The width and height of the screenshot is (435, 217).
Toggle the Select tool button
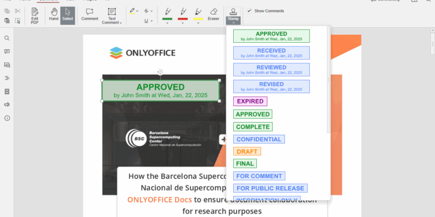coord(68,16)
